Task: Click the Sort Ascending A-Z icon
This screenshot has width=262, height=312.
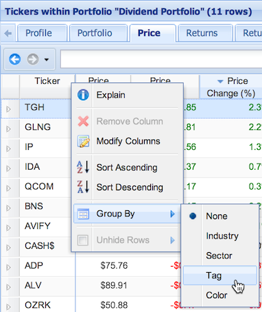Action: 83,167
